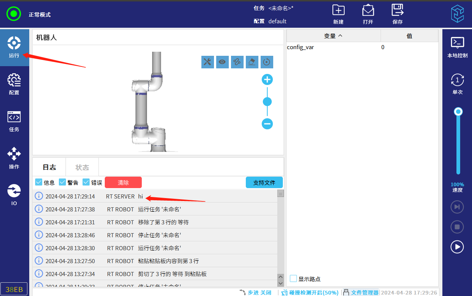Click the 保存 (Save) task icon
Image resolution: width=472 pixels, height=296 pixels.
[x=397, y=14]
